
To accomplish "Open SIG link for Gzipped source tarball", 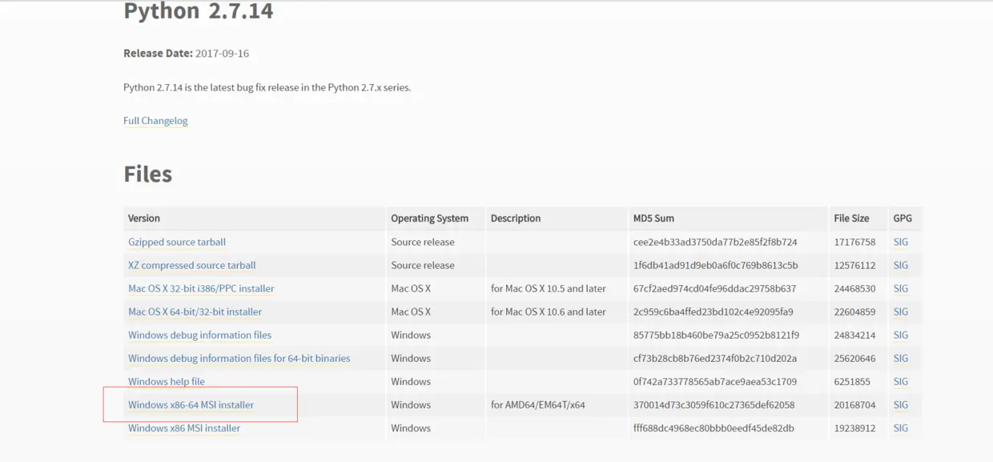I will coord(901,242).
